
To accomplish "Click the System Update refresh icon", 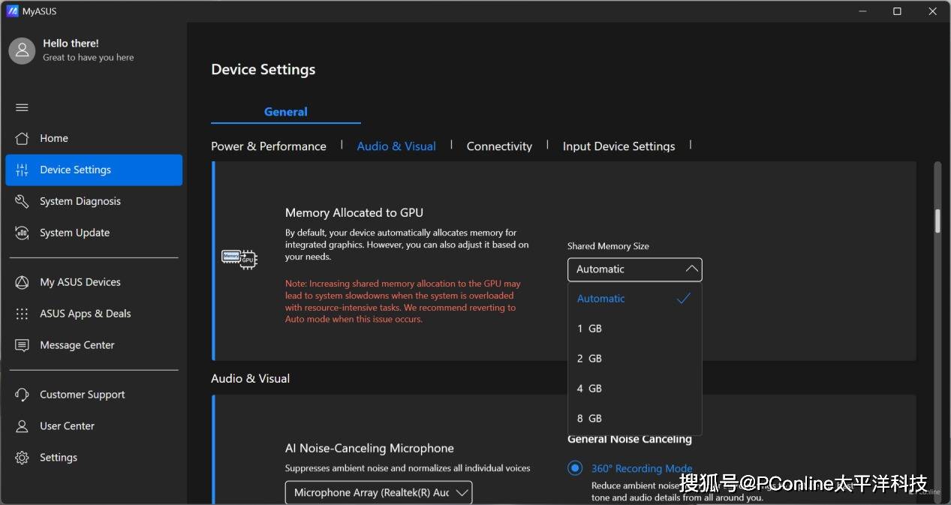I will [22, 233].
